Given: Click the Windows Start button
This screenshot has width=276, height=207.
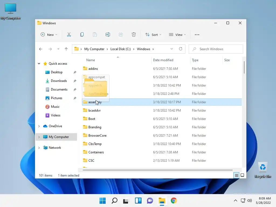Looking at the screenshot, I should click(102, 201).
